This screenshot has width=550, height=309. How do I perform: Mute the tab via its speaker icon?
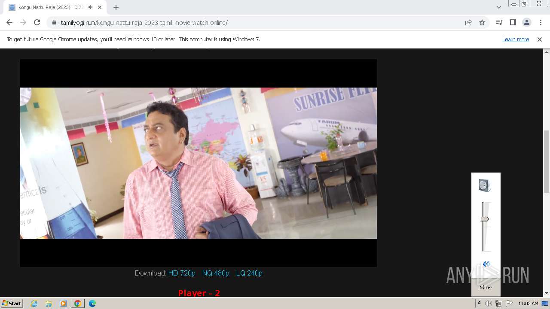pyautogui.click(x=90, y=7)
